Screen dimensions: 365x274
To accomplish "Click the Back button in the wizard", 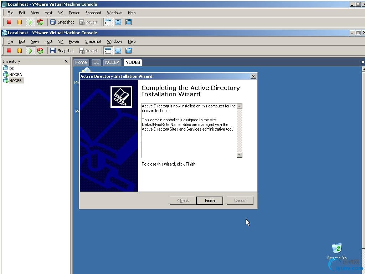I will click(183, 201).
